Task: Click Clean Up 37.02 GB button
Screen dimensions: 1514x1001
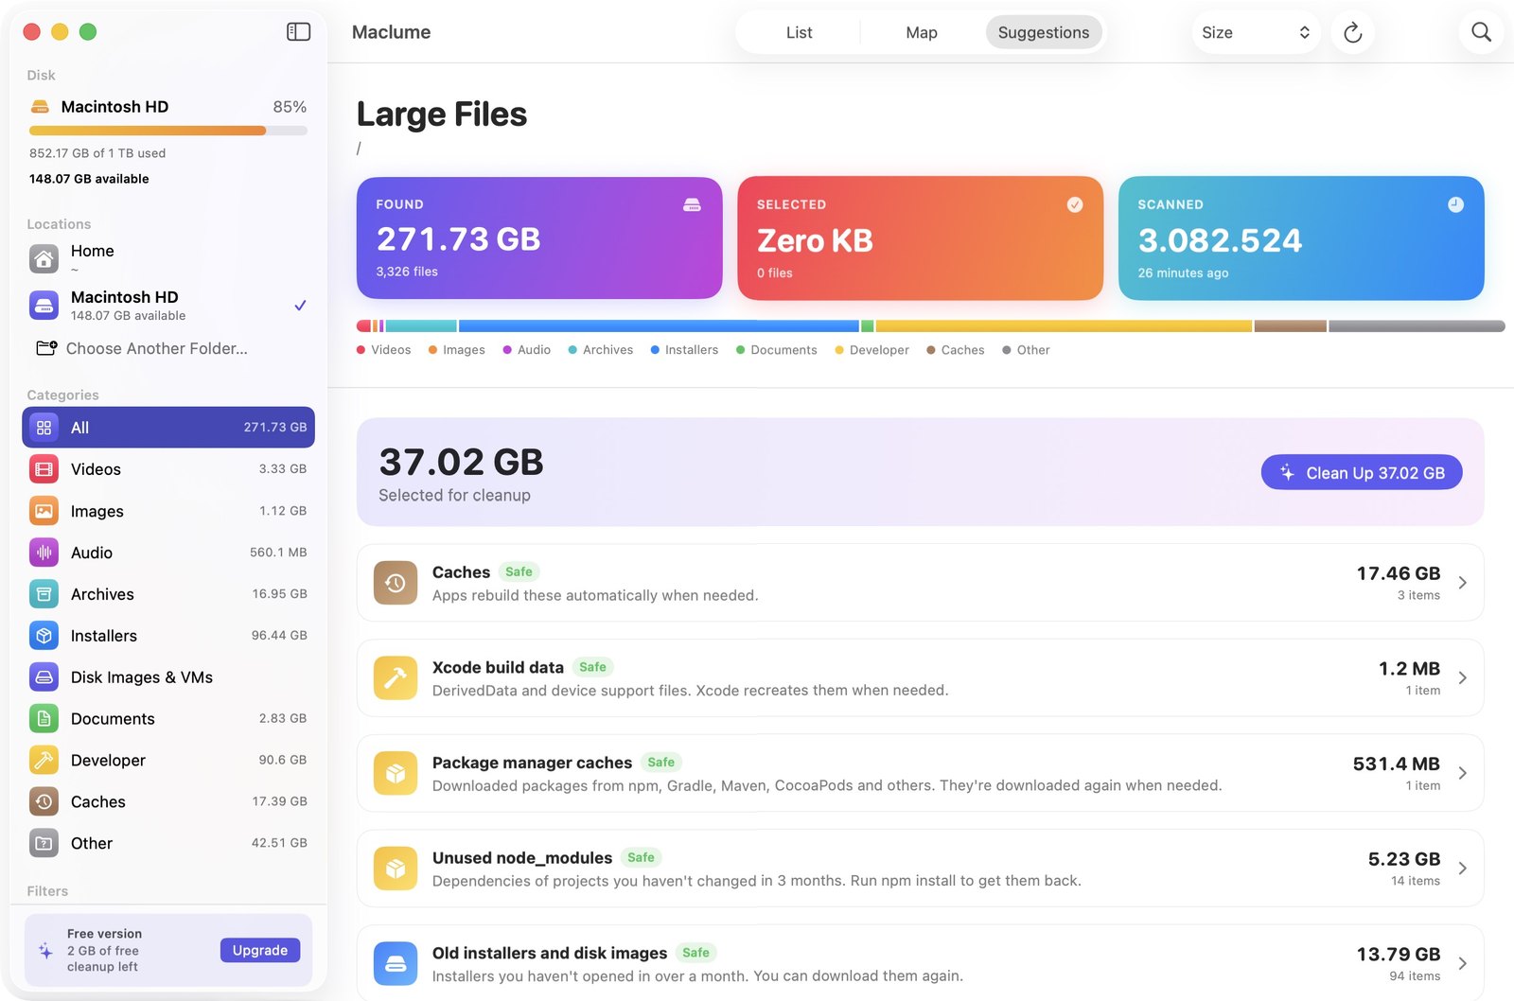Action: point(1362,473)
